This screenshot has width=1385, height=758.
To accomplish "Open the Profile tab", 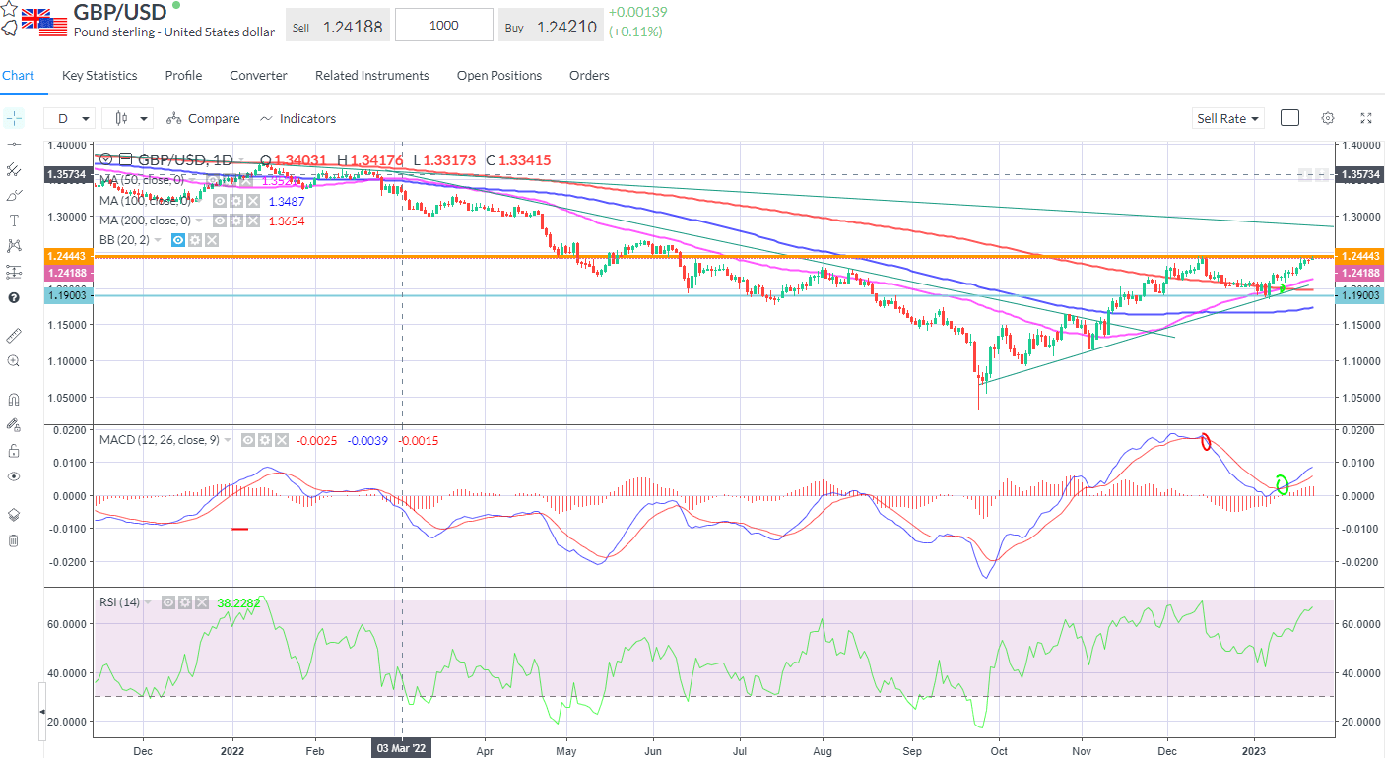I will (x=183, y=75).
